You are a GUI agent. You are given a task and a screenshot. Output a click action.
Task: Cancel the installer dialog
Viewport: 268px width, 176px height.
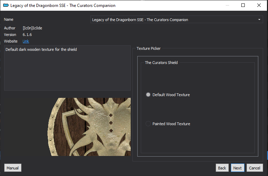click(254, 168)
